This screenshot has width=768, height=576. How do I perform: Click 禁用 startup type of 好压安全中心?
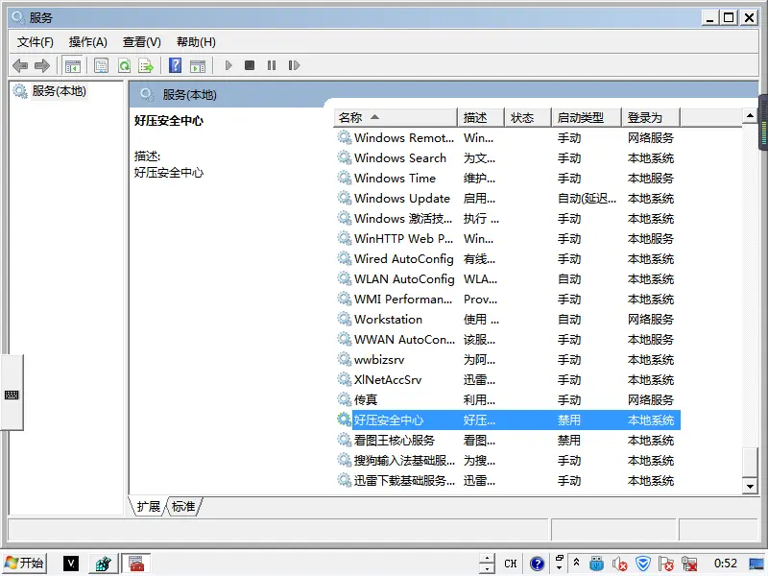tap(568, 420)
